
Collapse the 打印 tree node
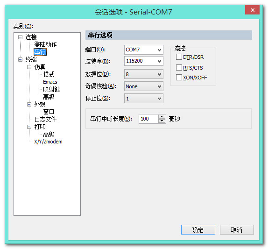point(29,127)
